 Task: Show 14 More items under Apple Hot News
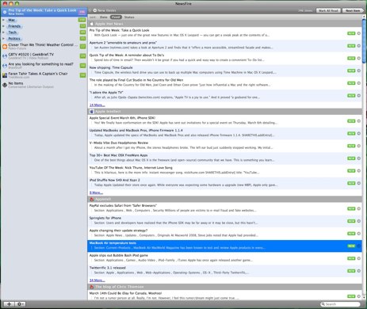(97, 105)
